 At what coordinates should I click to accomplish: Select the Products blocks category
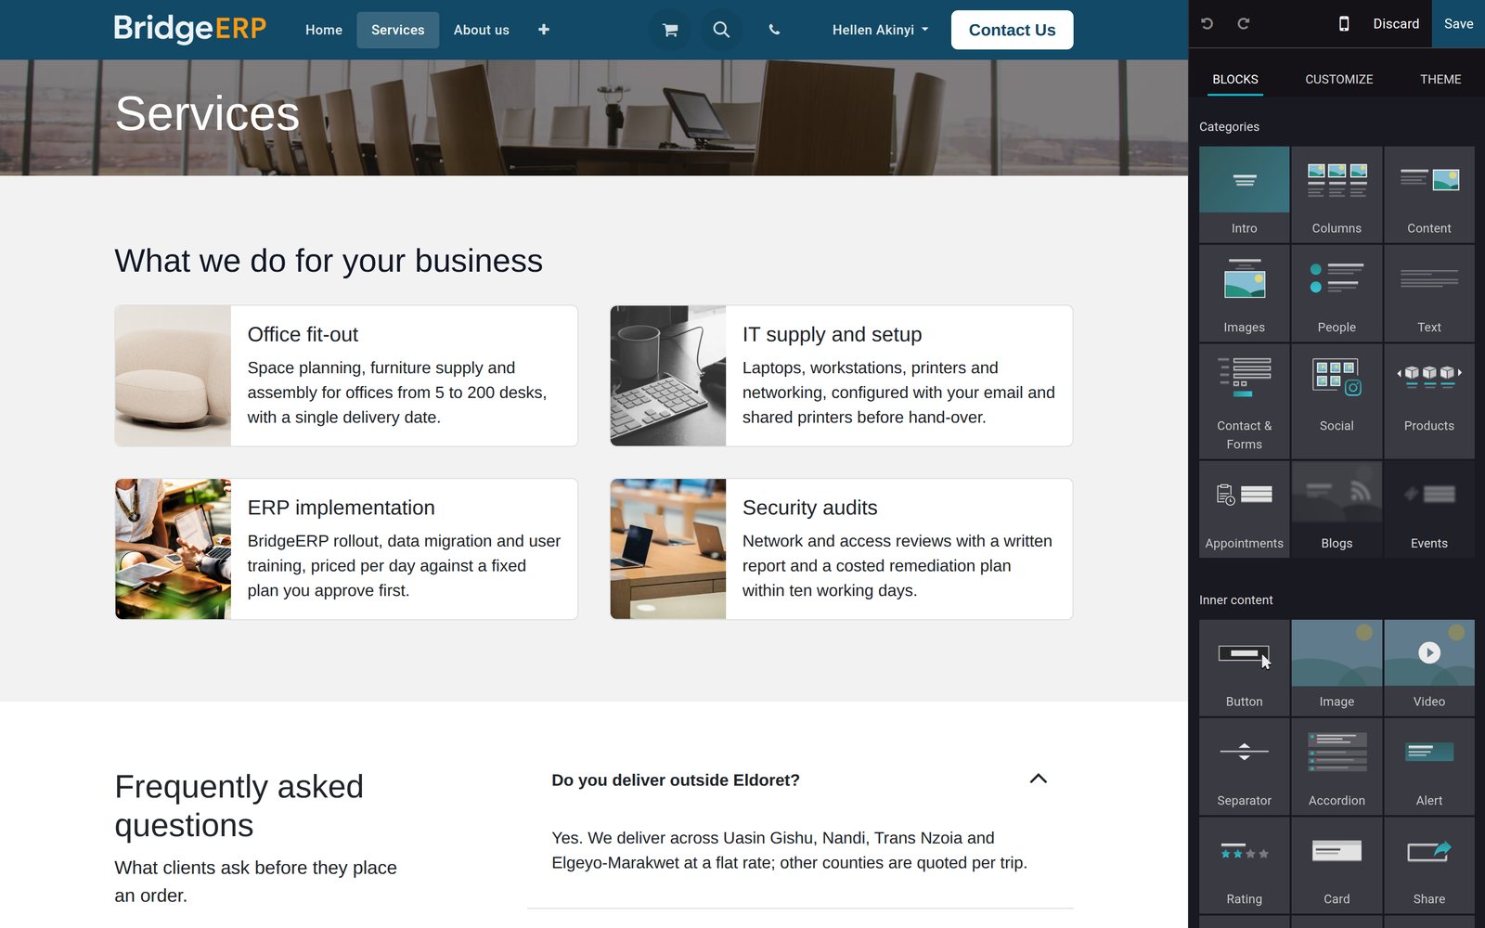pyautogui.click(x=1428, y=401)
